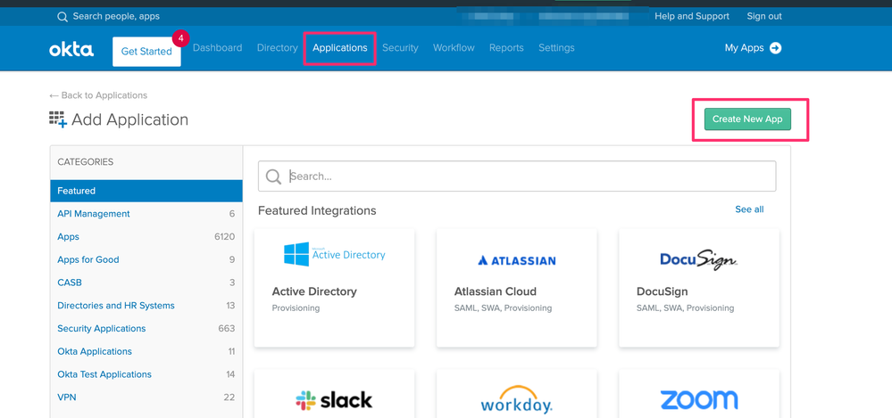
Task: Click the Atlassian logo
Action: click(x=517, y=260)
